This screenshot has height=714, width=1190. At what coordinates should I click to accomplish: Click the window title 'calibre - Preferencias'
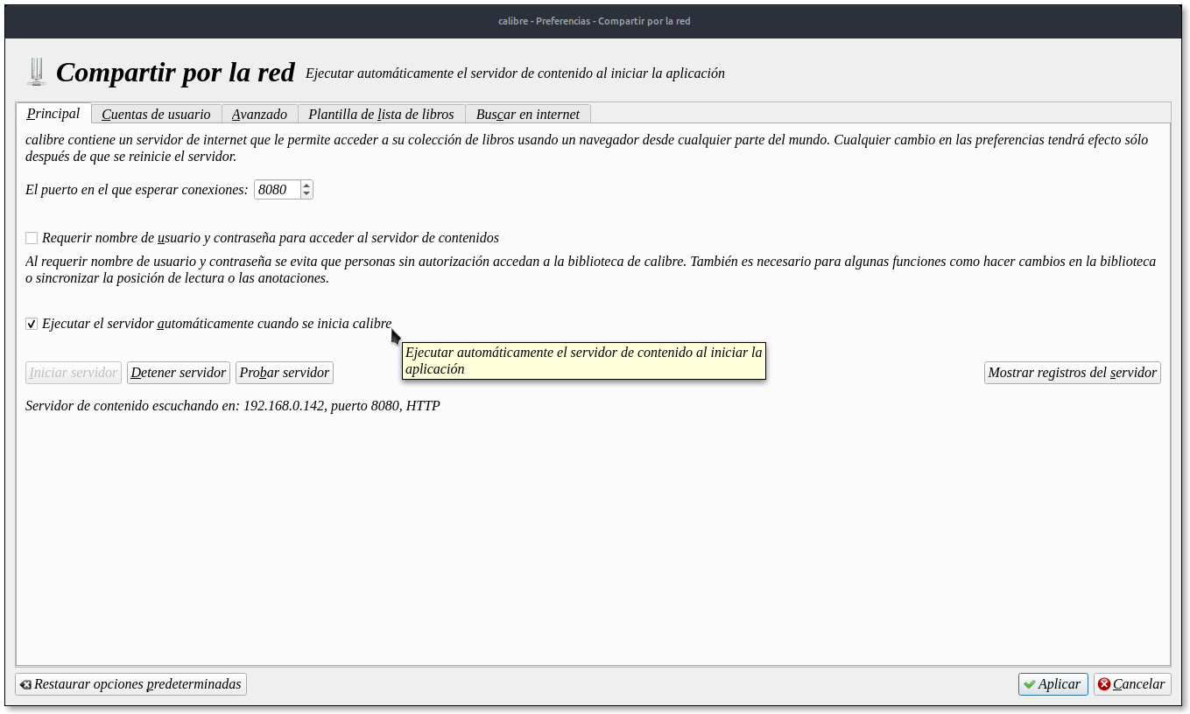click(x=595, y=21)
